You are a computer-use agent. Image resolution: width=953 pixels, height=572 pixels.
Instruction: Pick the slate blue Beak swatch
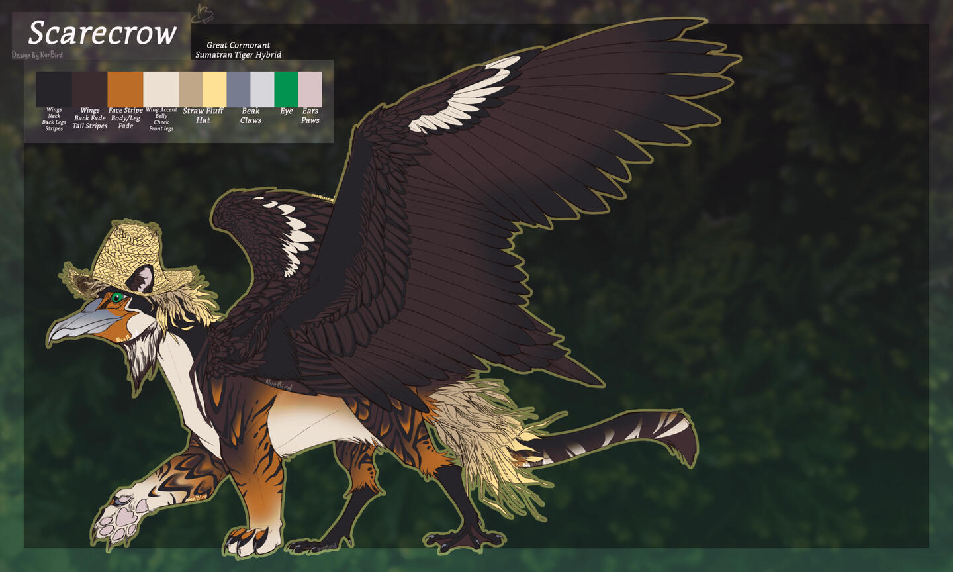238,89
